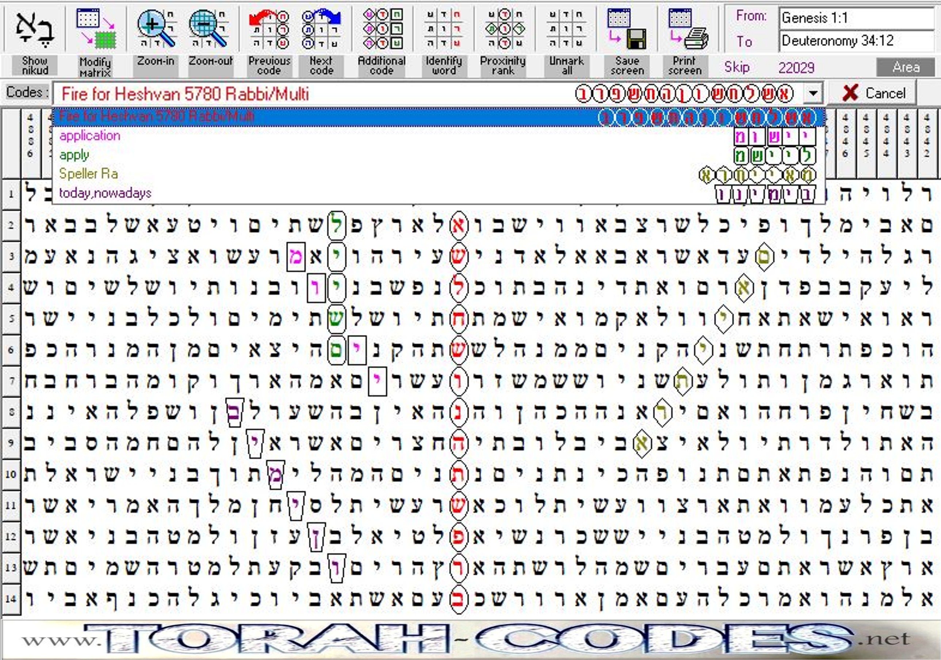941x660 pixels.
Task: Click the Area button
Action: 905,67
